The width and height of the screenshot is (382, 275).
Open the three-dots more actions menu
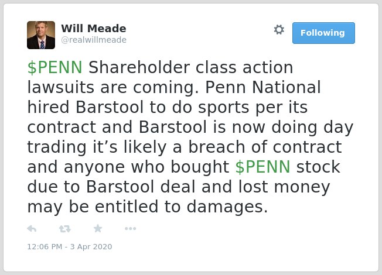pos(130,229)
